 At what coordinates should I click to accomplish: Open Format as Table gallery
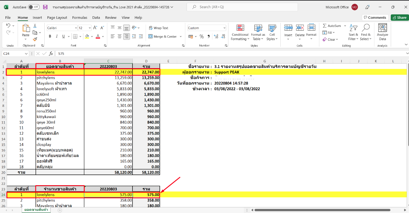(259, 32)
